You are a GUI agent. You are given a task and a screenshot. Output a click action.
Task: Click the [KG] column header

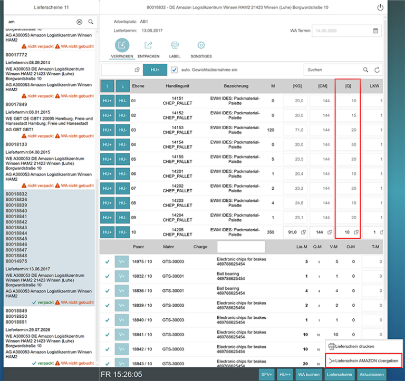pos(297,86)
